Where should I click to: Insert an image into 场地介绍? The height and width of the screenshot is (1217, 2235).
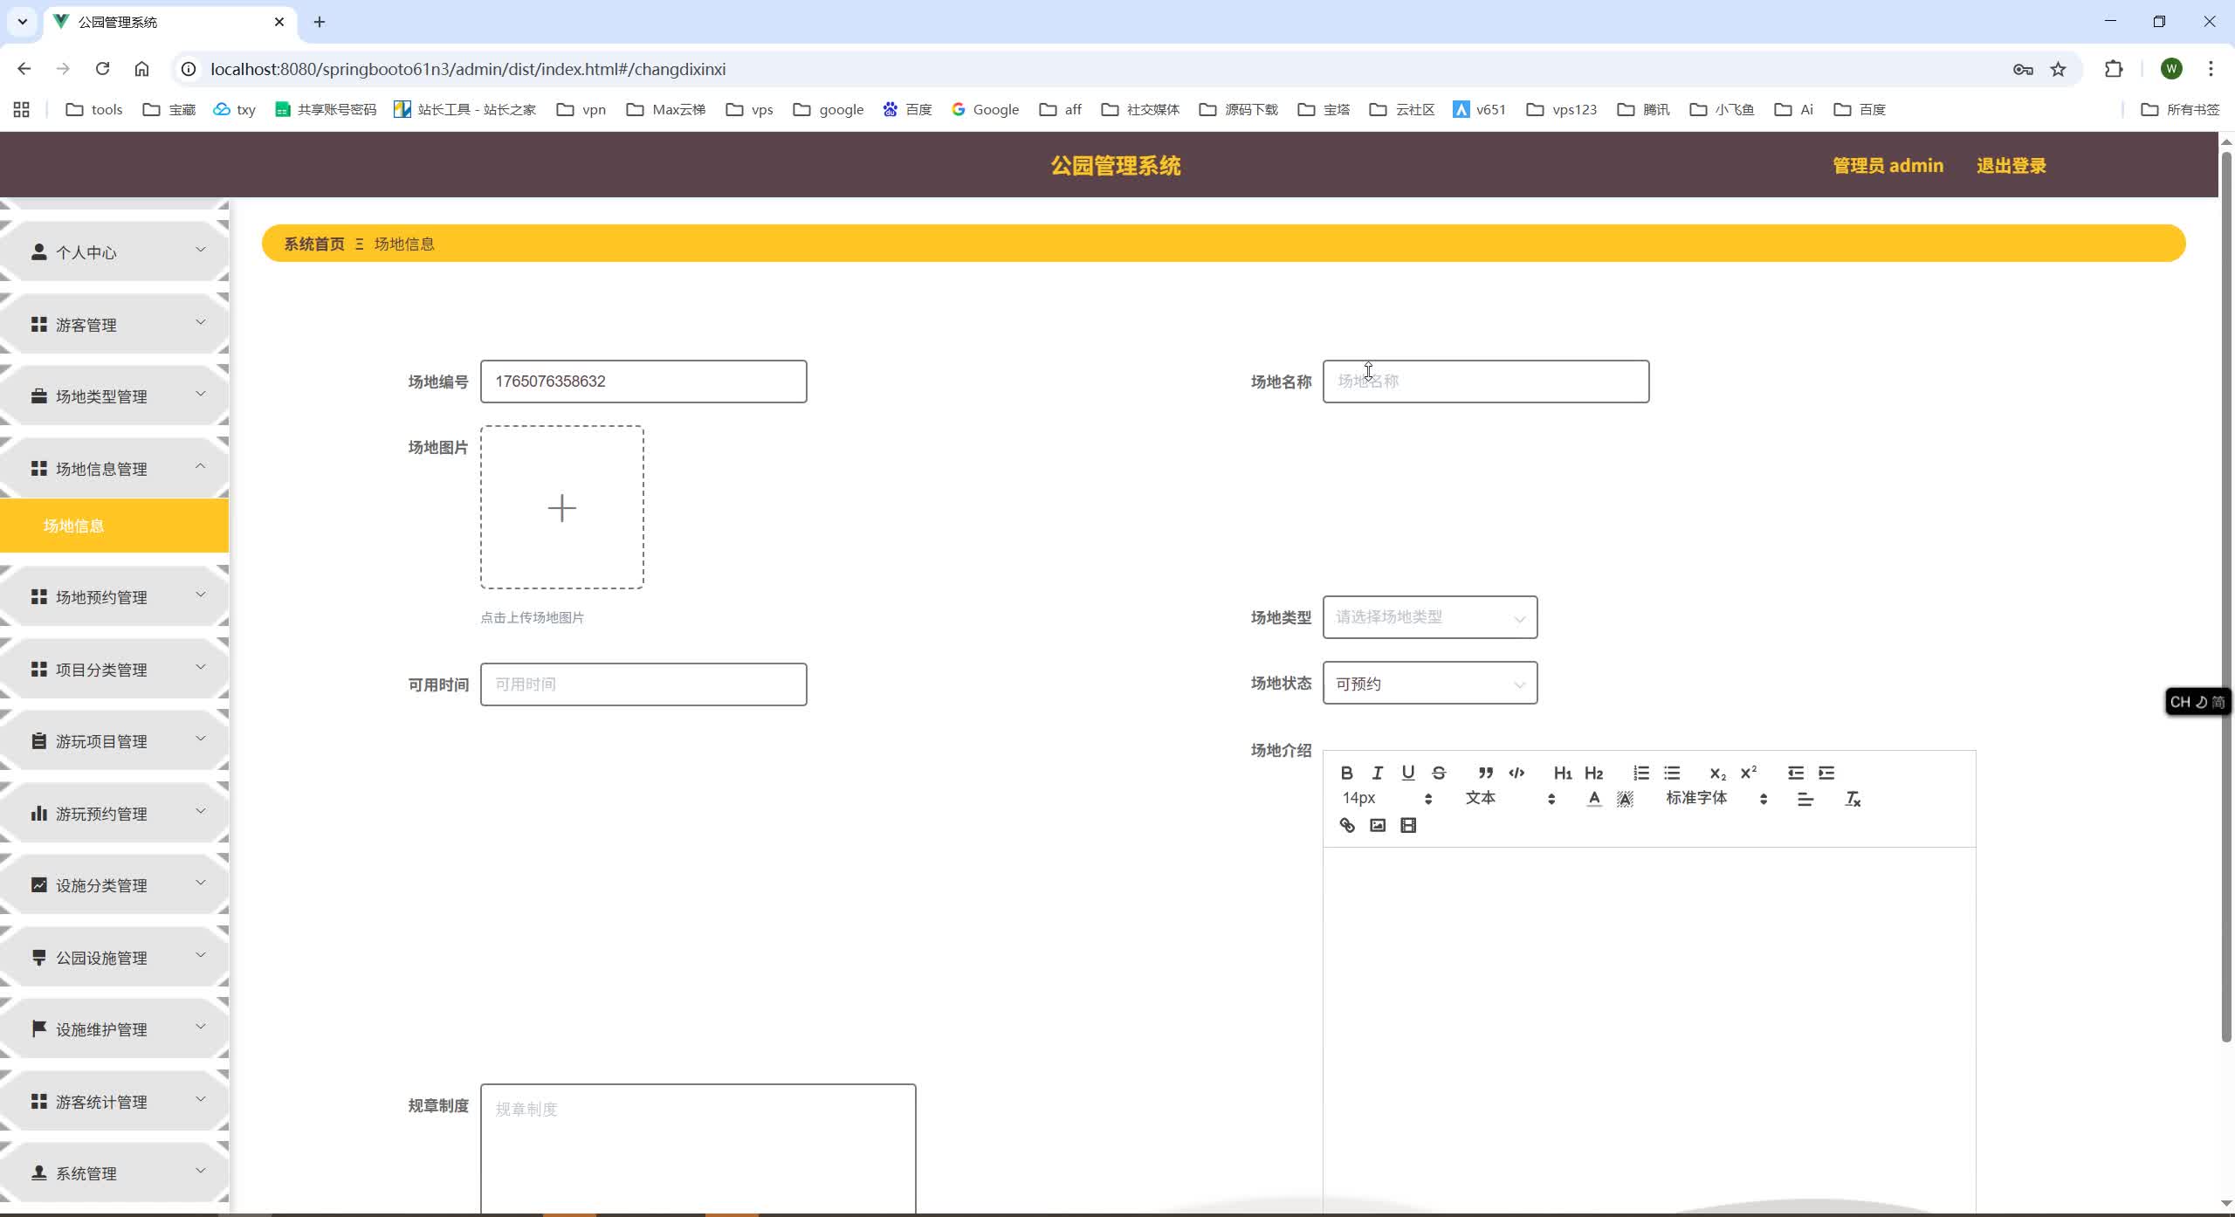tap(1377, 824)
